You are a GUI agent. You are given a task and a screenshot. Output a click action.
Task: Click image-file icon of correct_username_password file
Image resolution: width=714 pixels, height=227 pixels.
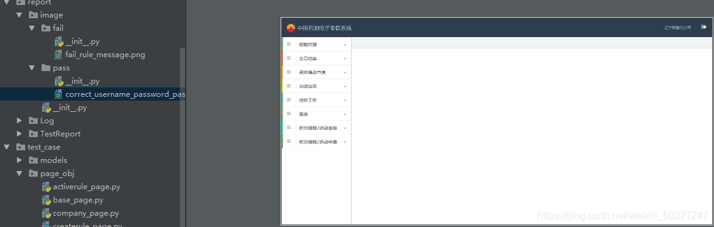pyautogui.click(x=59, y=94)
